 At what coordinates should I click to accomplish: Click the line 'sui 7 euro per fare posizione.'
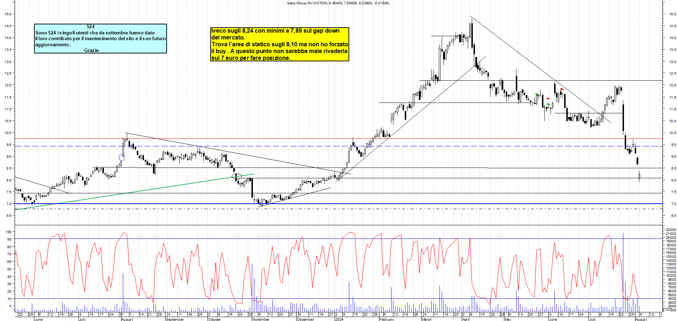click(x=251, y=58)
